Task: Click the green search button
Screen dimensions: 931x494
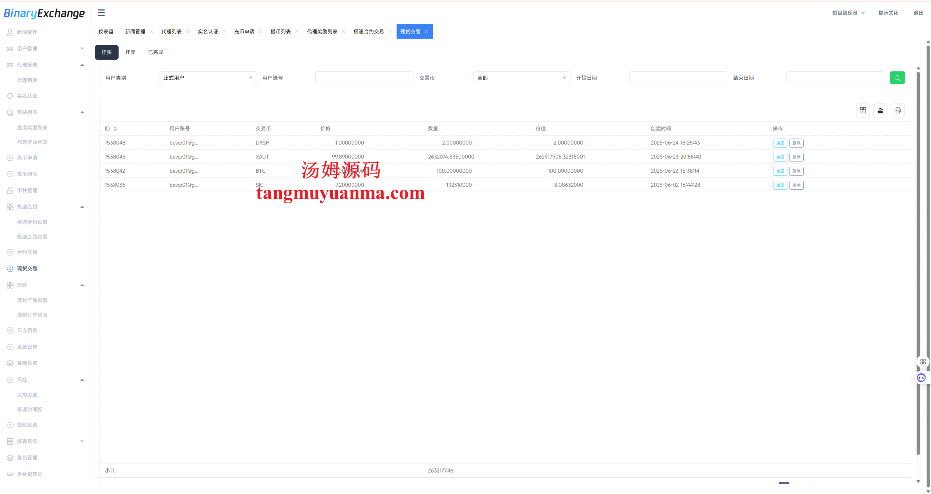Action: [897, 78]
